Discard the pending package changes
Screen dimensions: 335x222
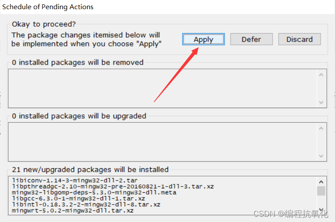click(299, 39)
